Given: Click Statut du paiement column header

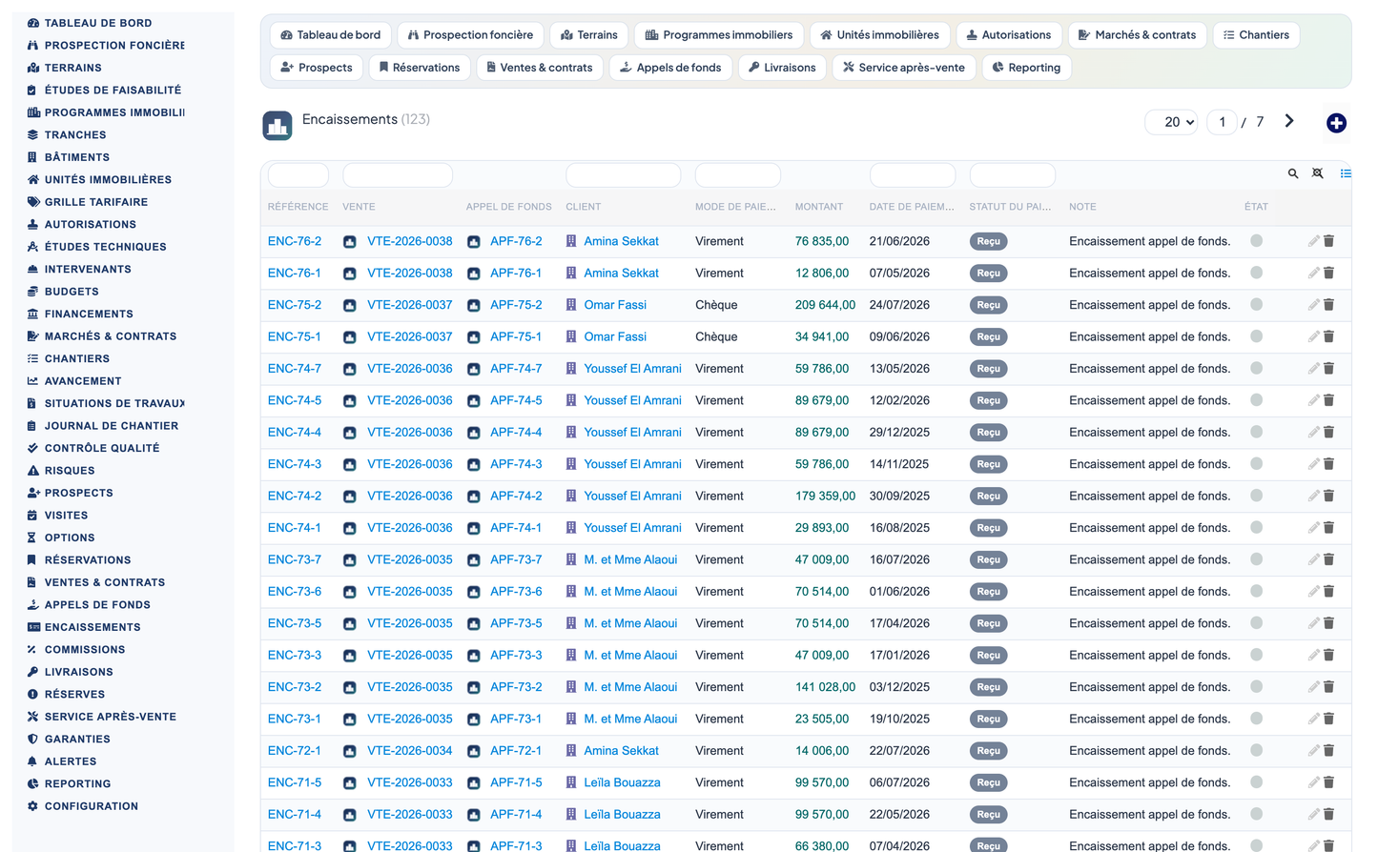Looking at the screenshot, I should [x=1010, y=207].
